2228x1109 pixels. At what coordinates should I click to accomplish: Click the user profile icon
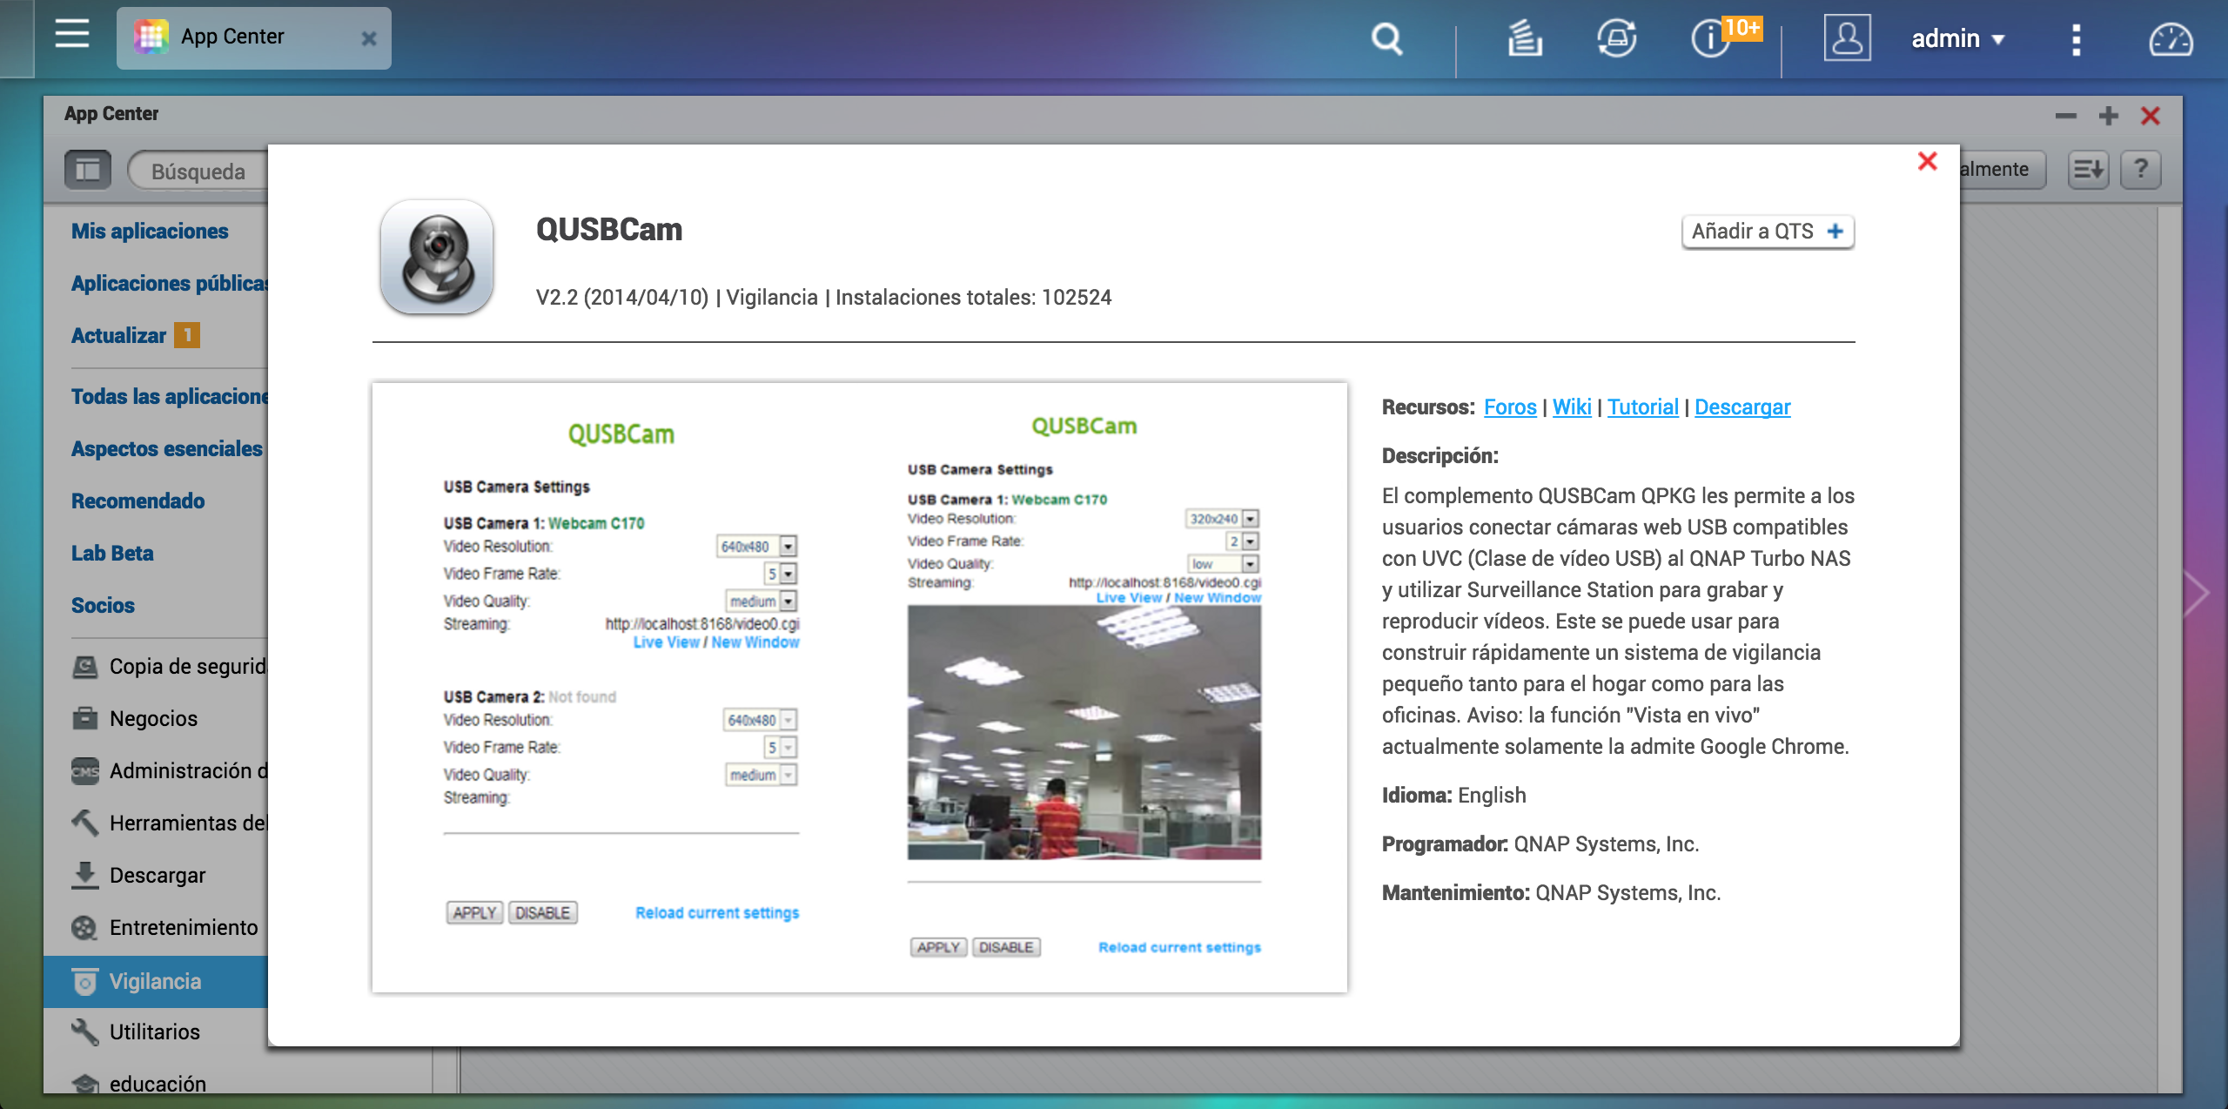pyautogui.click(x=1847, y=38)
